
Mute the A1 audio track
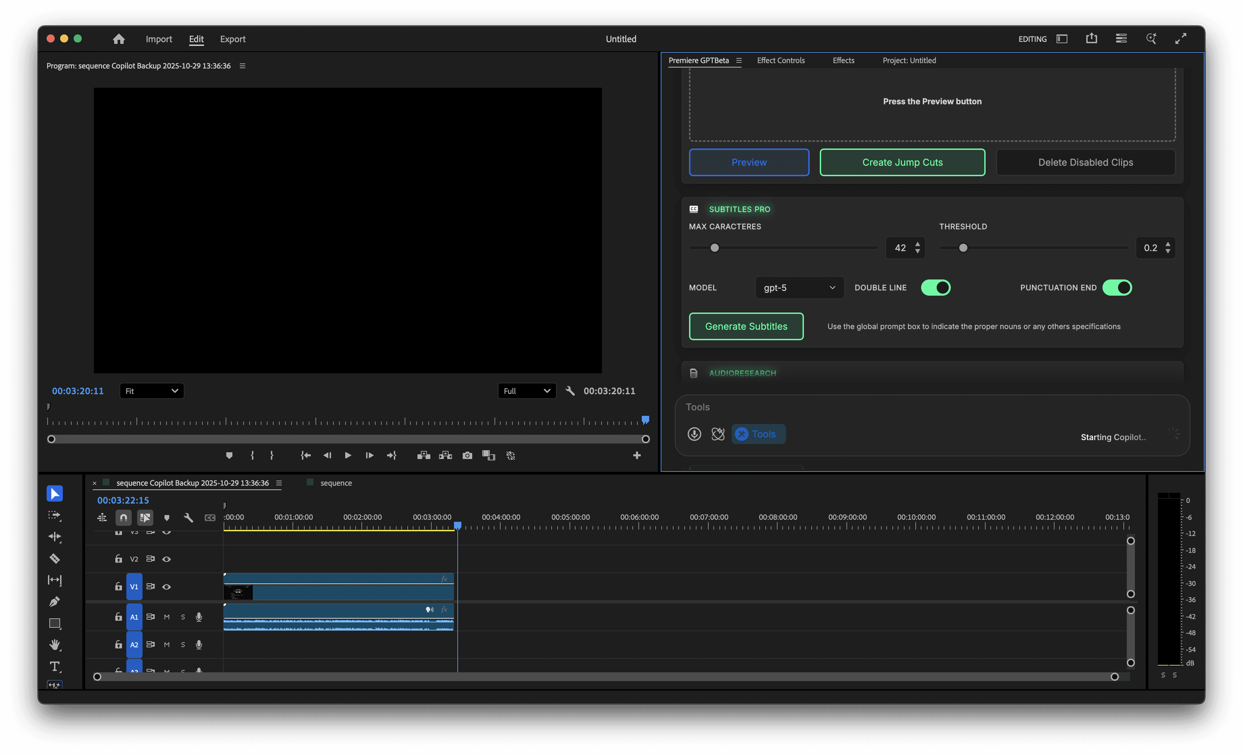tap(167, 617)
